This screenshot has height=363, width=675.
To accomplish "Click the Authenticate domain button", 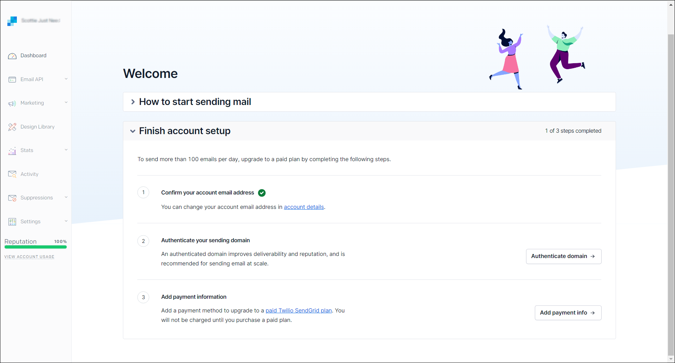I will coord(563,256).
